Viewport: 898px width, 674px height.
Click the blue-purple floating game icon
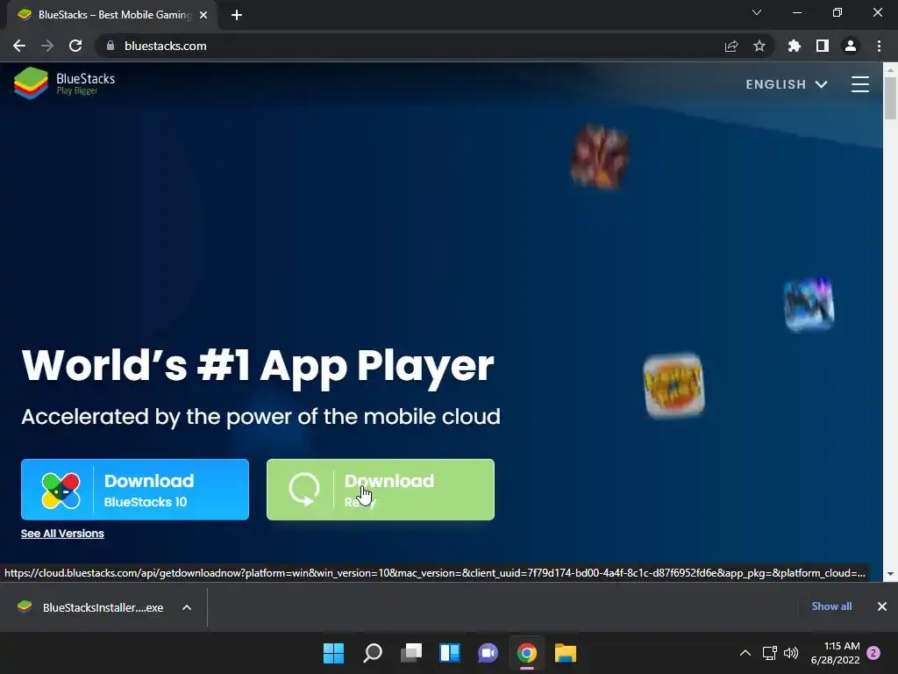[x=809, y=304]
